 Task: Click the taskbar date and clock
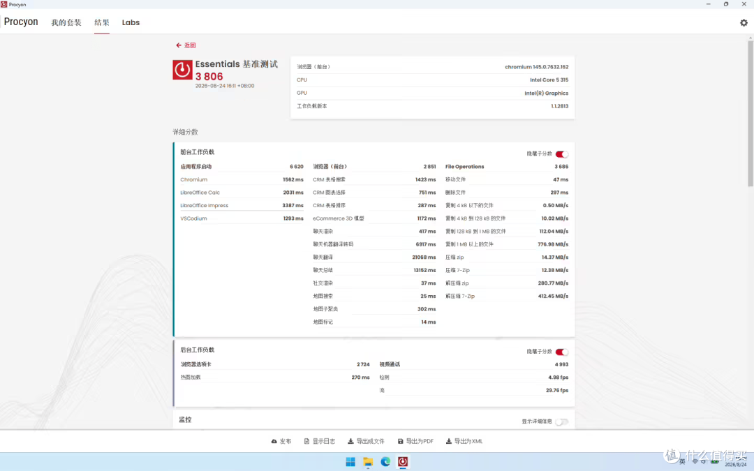(x=736, y=462)
